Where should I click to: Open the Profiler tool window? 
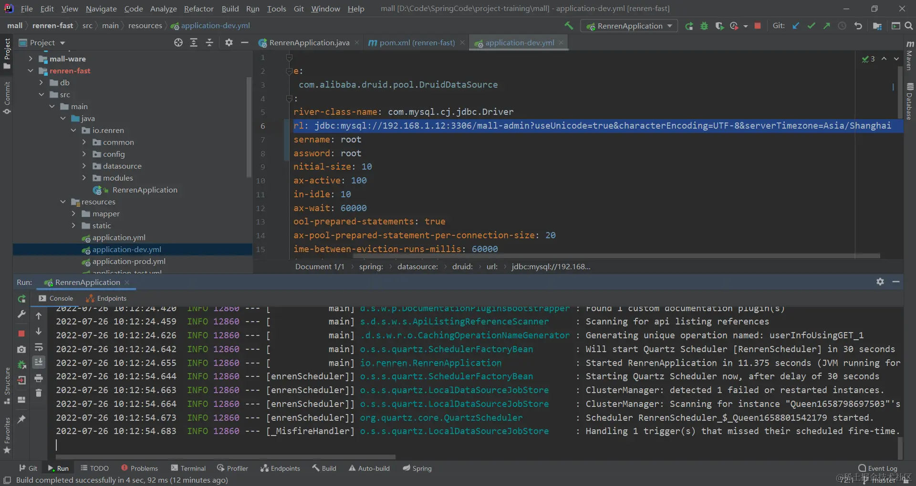pyautogui.click(x=233, y=468)
